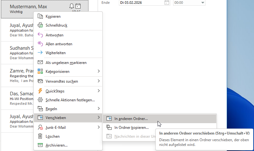Click the Antworten reply arrow icon

click(x=40, y=35)
